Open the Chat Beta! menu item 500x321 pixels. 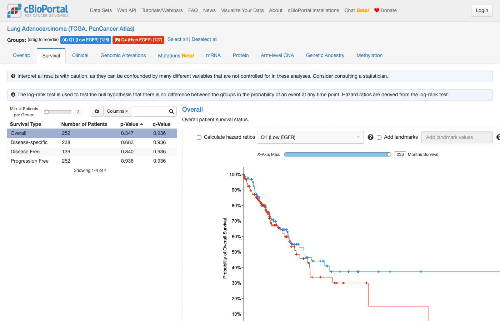[356, 10]
